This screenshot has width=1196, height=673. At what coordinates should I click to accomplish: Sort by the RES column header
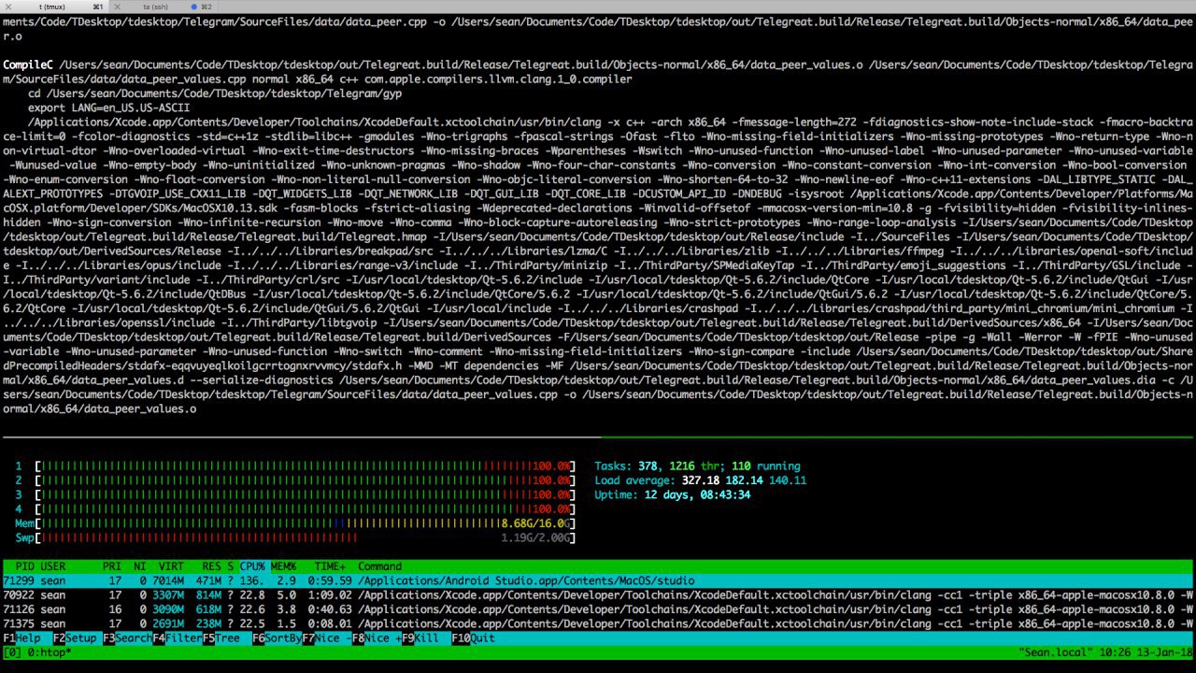[x=211, y=566]
